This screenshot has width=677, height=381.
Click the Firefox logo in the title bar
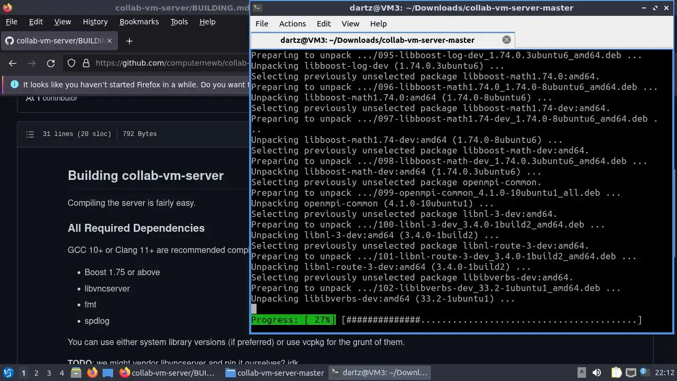click(7, 7)
